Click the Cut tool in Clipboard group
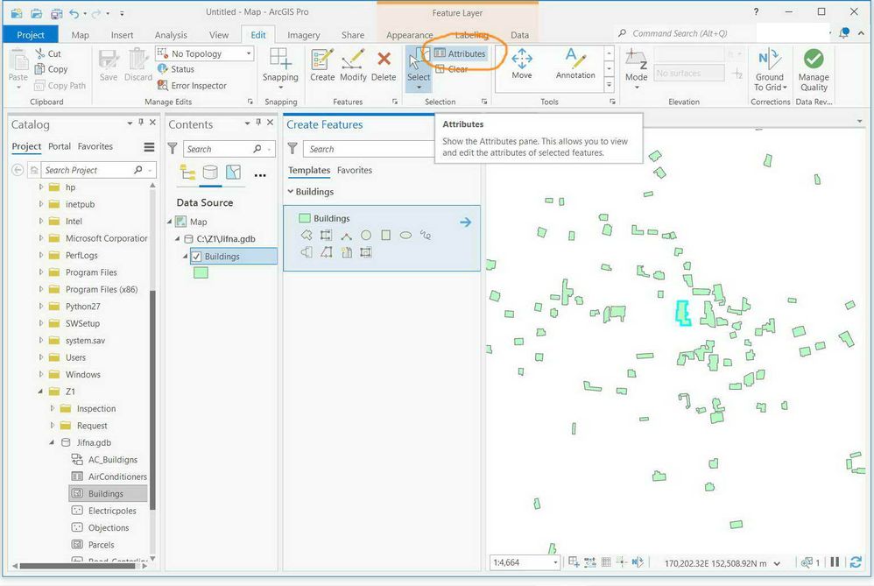Screen dimensions: 874x586 tap(48, 53)
